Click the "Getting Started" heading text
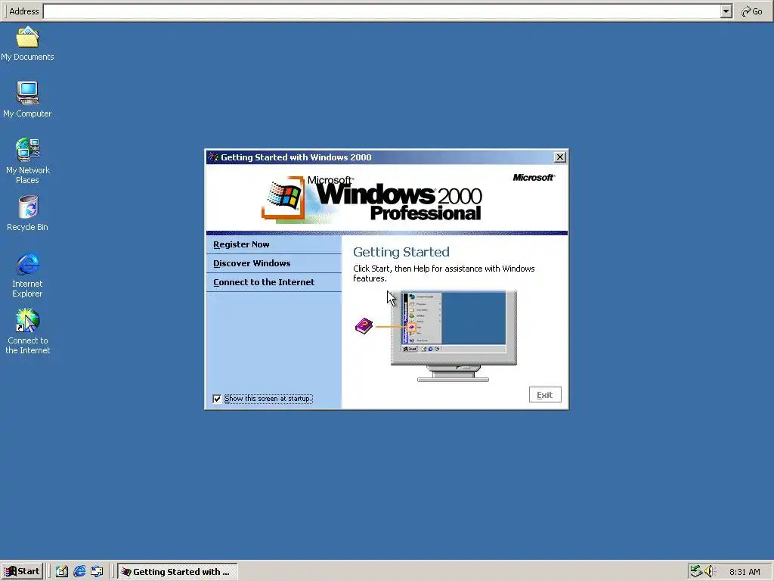Image resolution: width=774 pixels, height=581 pixels. 401,252
